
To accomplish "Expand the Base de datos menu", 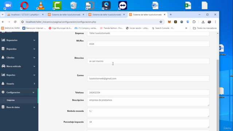I will 19,107.
